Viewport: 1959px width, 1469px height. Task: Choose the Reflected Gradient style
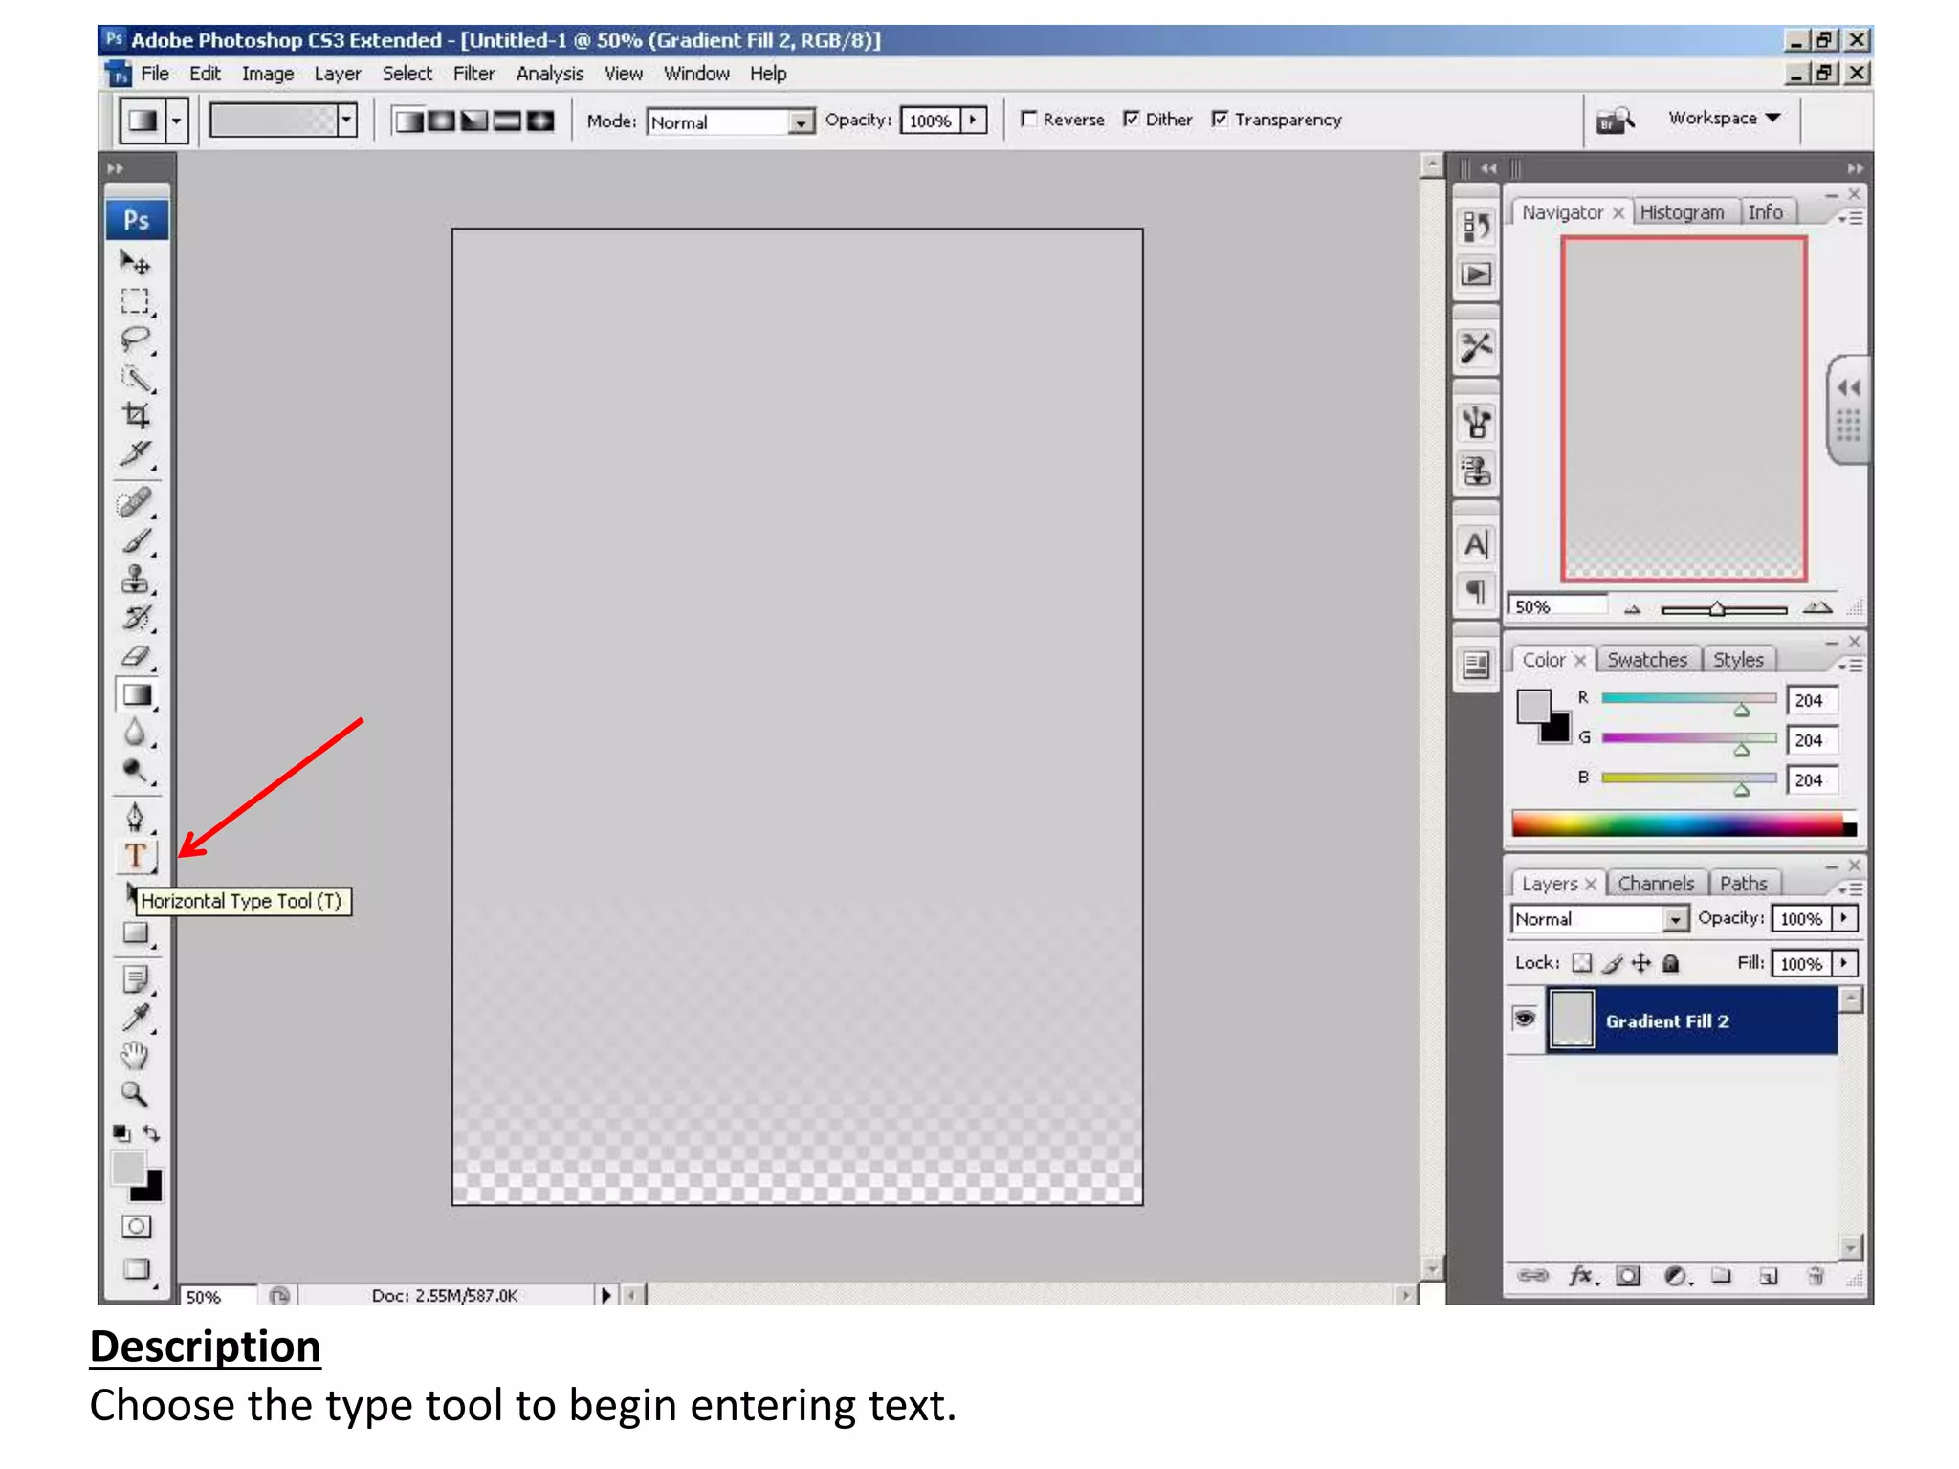(507, 121)
